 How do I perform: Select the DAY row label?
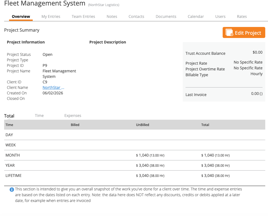coord(9,135)
